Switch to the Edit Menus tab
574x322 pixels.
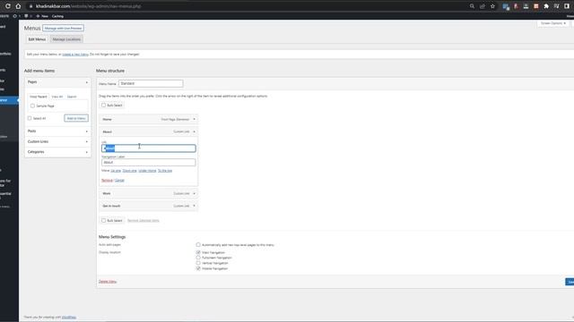[37, 39]
